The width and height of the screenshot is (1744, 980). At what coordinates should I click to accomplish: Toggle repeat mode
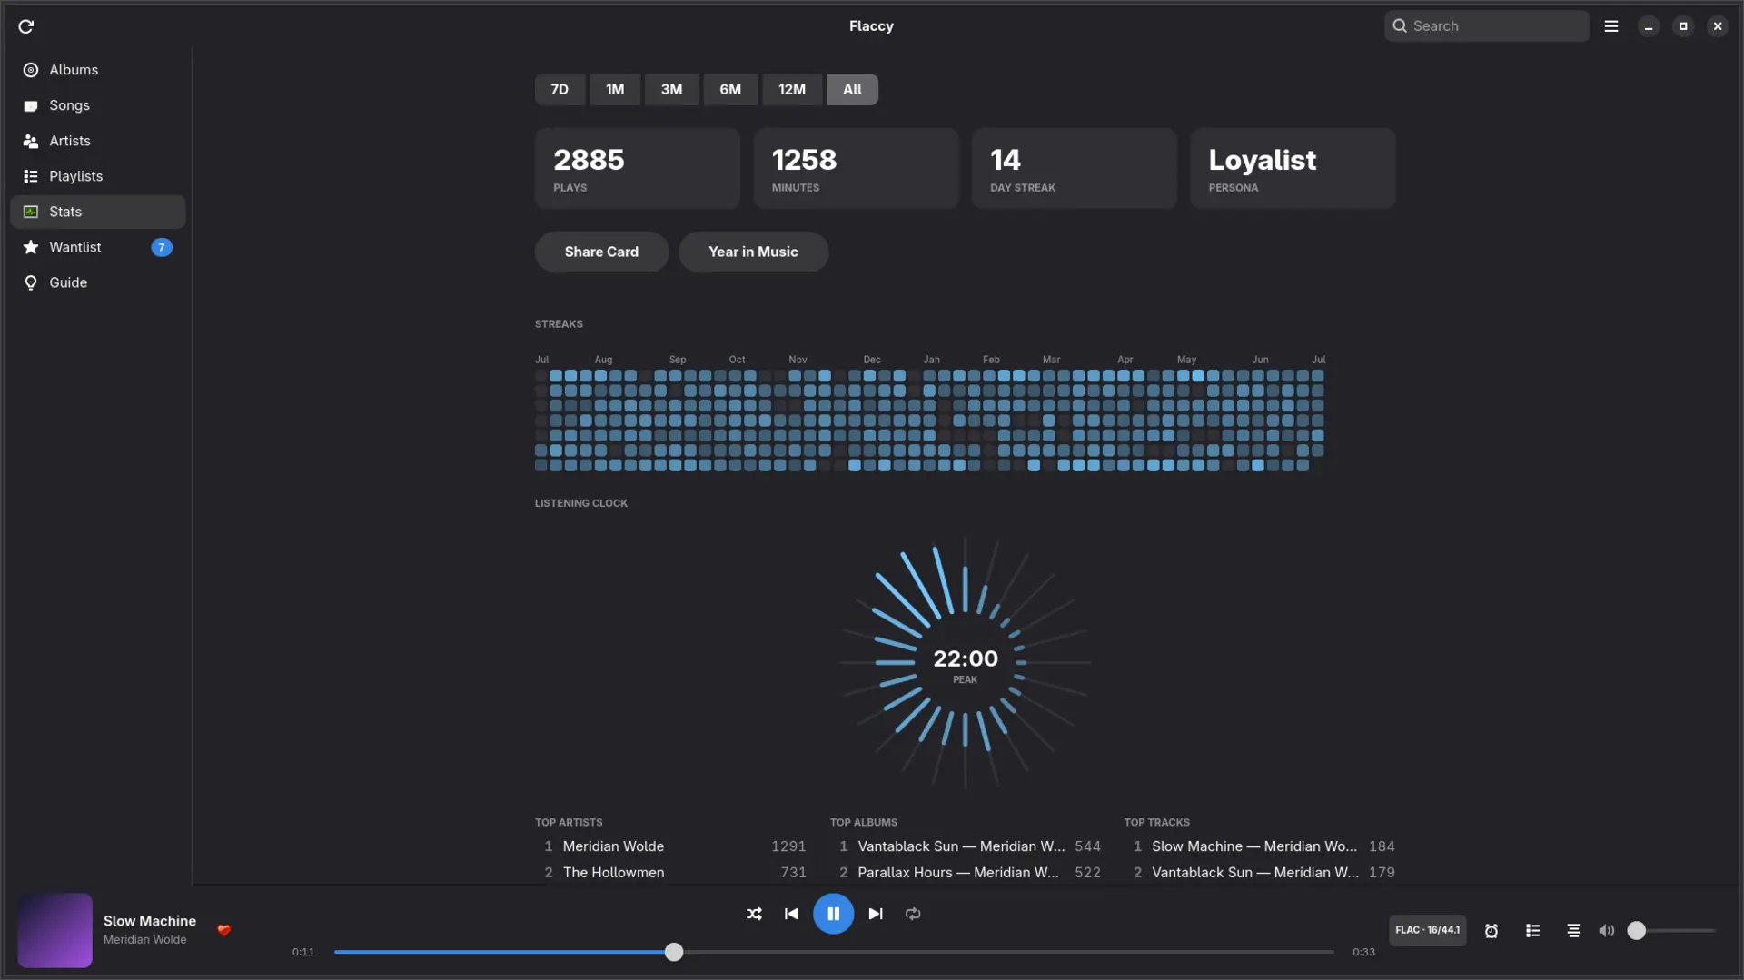tap(913, 914)
